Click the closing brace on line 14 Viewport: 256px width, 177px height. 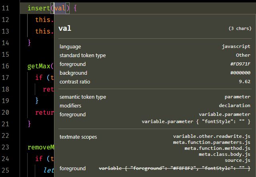coord(29,43)
